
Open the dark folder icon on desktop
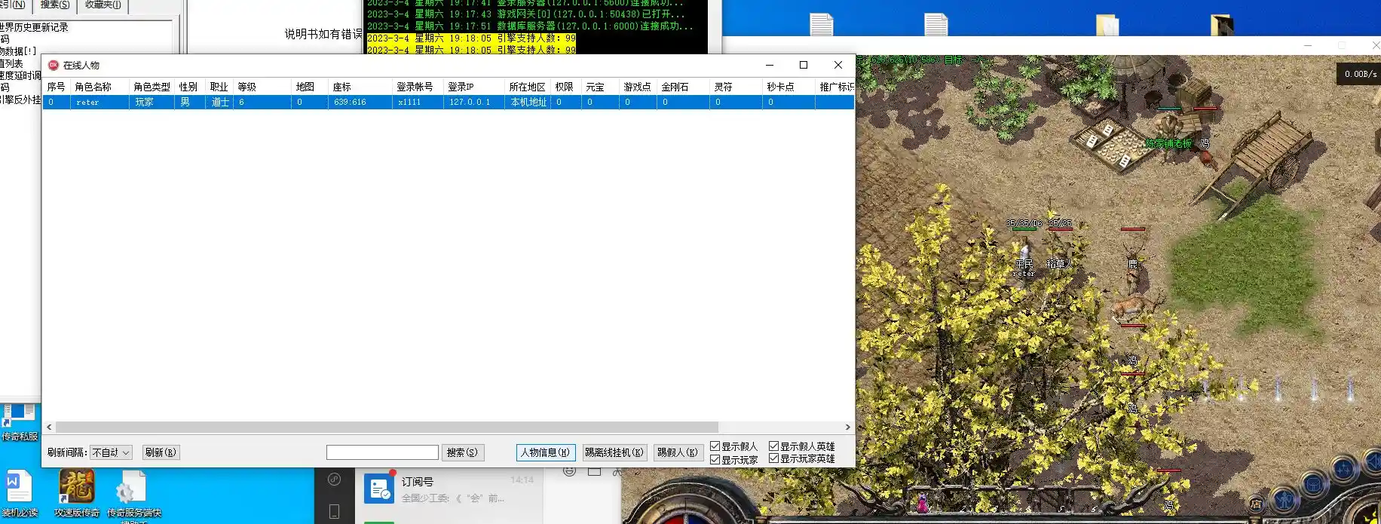click(1222, 24)
